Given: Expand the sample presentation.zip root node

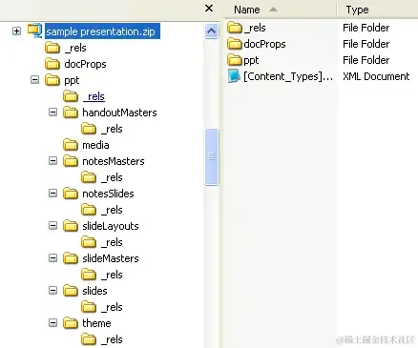Looking at the screenshot, I should pyautogui.click(x=16, y=31).
